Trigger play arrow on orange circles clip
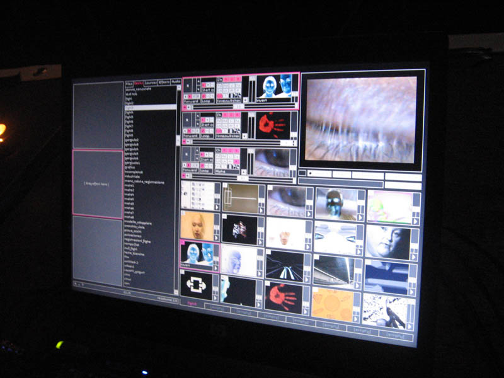 coord(355,319)
